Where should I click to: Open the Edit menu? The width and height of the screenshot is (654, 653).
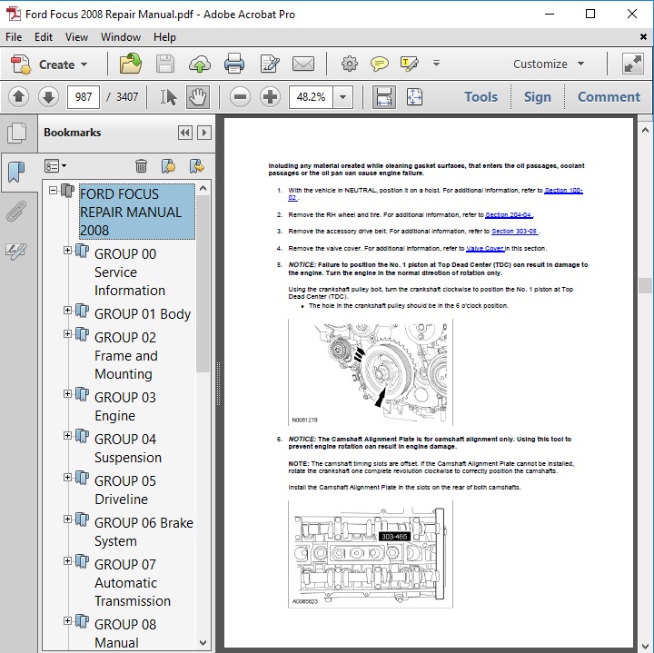pos(44,37)
